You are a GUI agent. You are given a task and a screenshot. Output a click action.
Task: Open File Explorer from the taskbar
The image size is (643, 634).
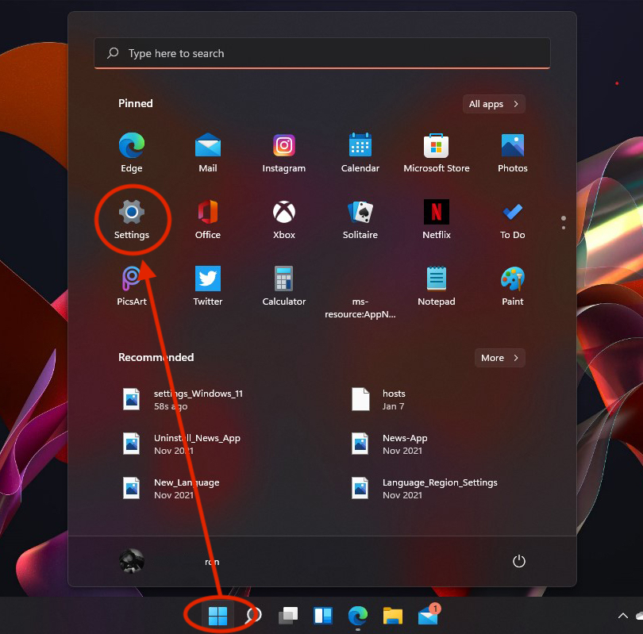(393, 616)
